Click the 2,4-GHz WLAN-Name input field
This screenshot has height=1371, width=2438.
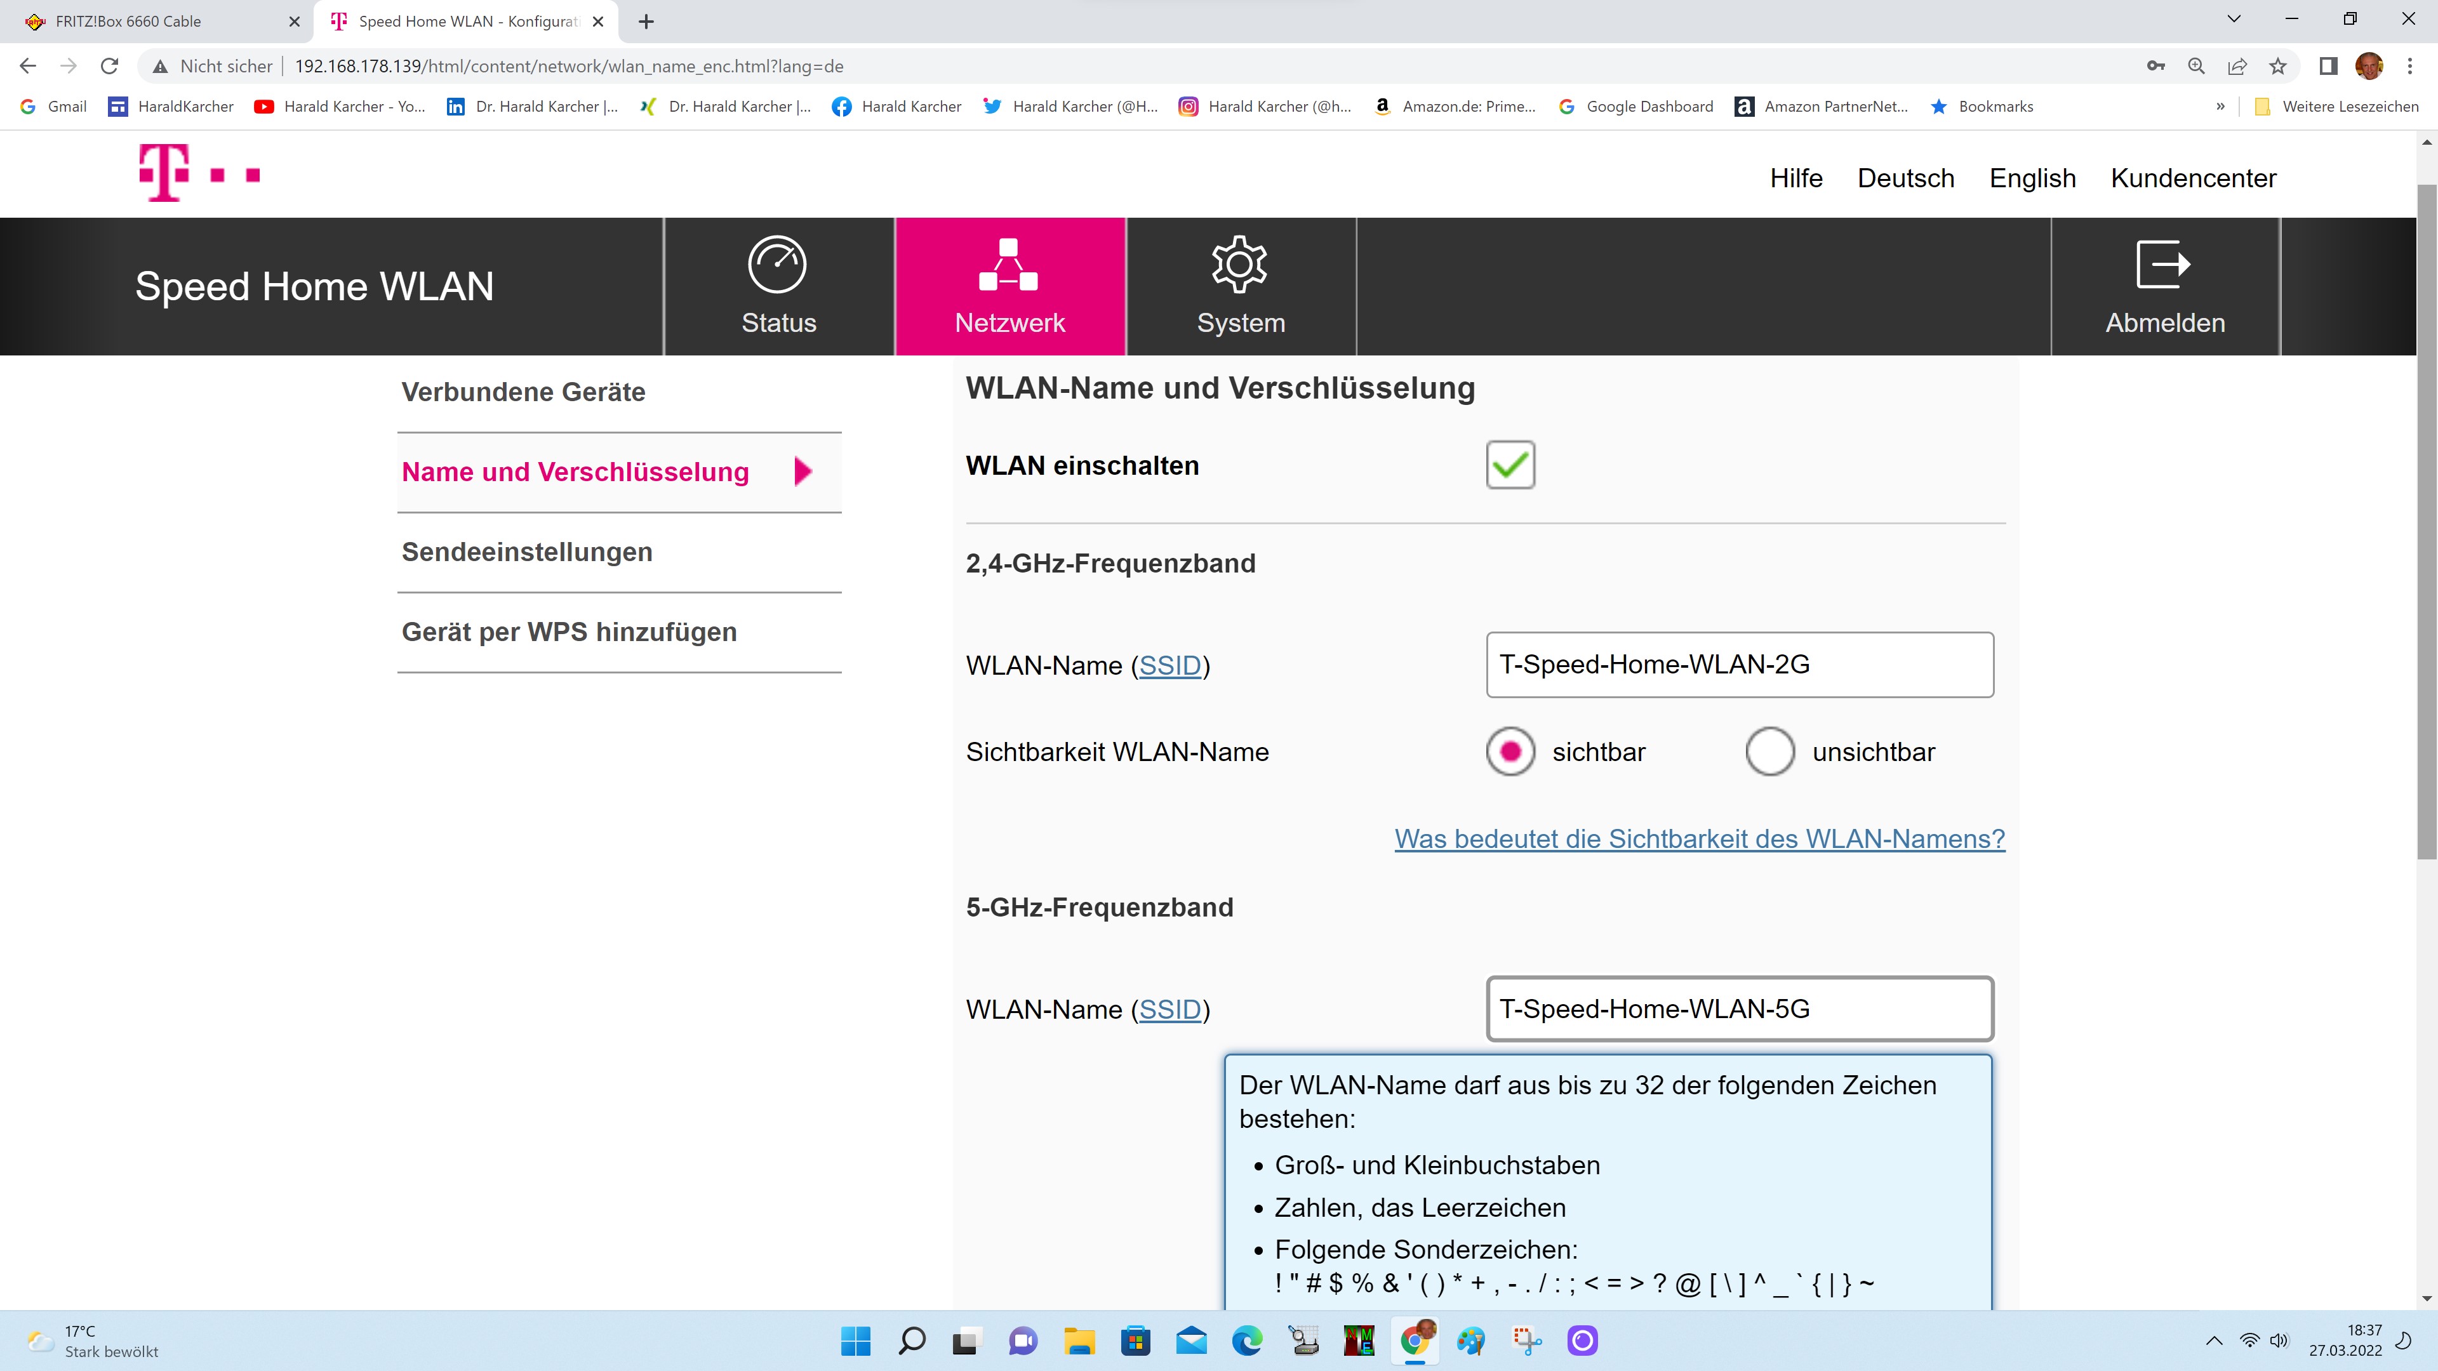[1740, 665]
